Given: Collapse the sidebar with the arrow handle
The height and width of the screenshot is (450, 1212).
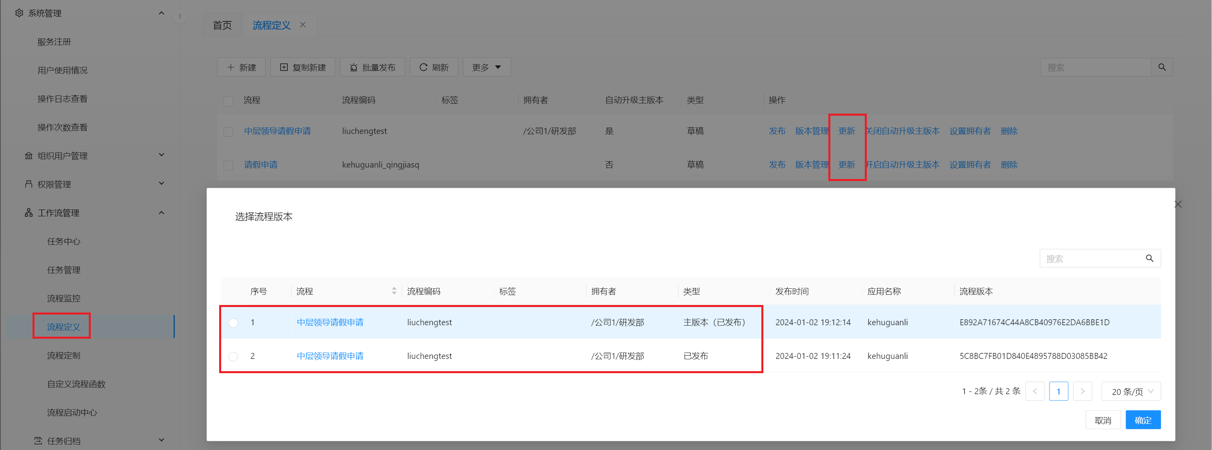Looking at the screenshot, I should tap(180, 17).
